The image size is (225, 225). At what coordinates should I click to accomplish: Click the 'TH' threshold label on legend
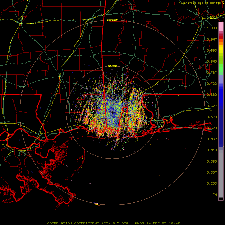[x=215, y=195]
